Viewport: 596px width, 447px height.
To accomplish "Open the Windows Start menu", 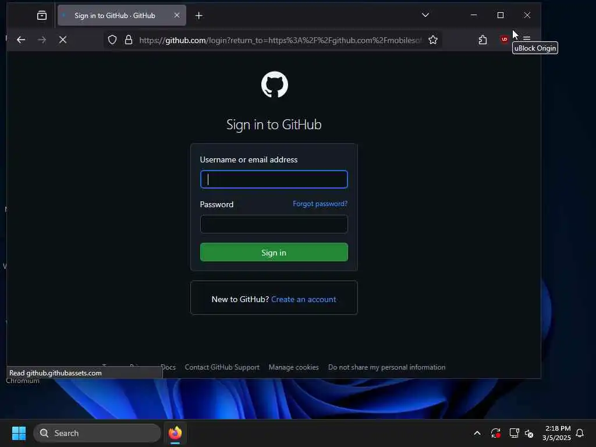I will click(x=19, y=433).
